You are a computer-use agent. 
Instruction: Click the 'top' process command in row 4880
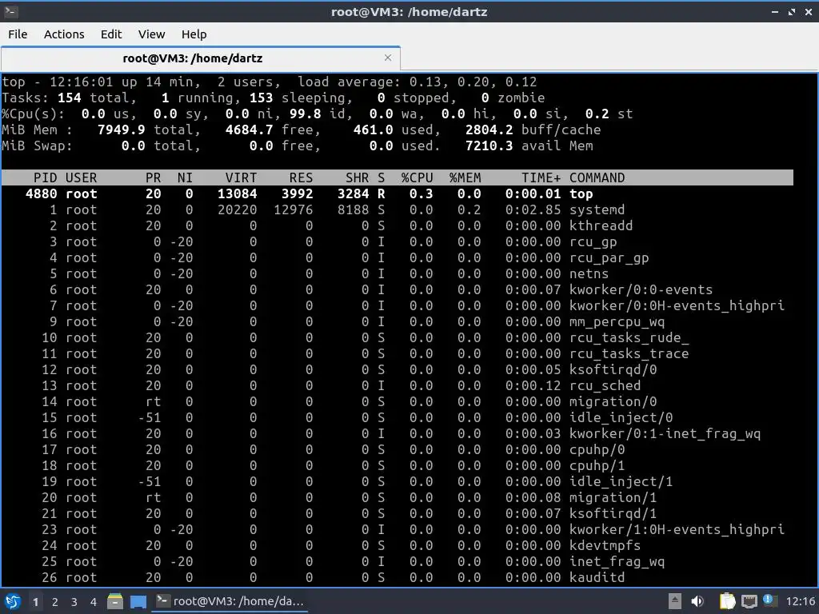pos(581,194)
